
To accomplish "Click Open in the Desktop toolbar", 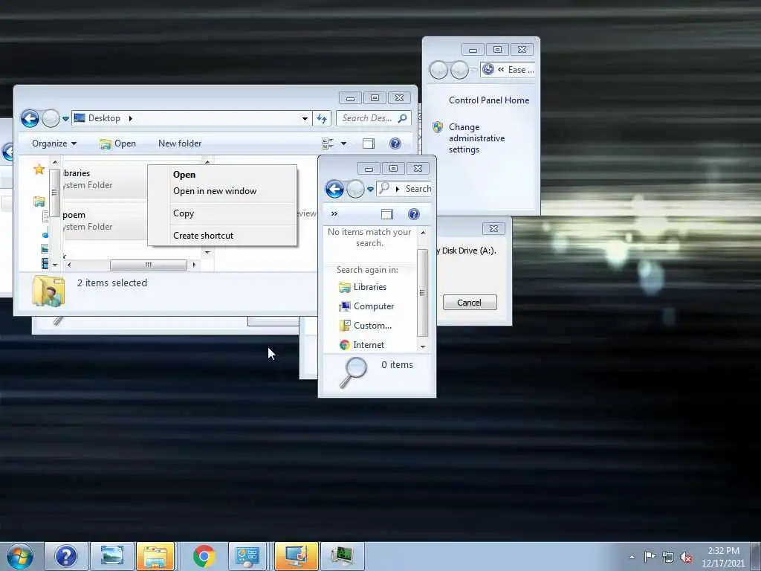I will (118, 143).
